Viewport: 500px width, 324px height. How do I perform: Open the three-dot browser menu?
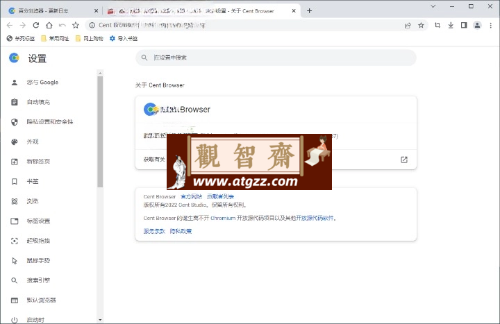coord(491,25)
